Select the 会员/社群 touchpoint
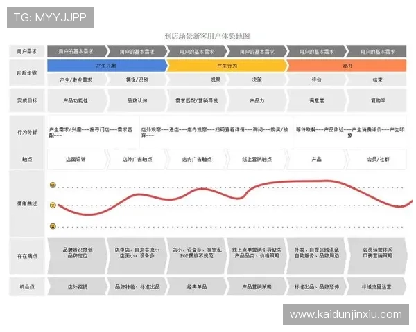Viewport: 416px width, 332px height. pos(376,159)
